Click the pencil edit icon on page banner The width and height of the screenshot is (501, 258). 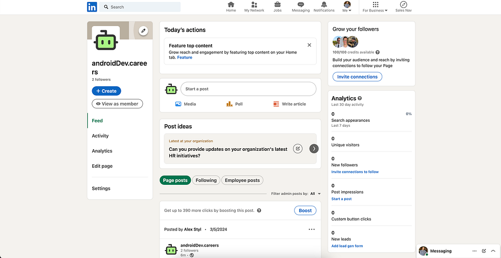(x=143, y=31)
